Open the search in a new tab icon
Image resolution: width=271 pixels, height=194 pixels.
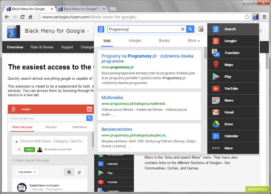pos(201,29)
